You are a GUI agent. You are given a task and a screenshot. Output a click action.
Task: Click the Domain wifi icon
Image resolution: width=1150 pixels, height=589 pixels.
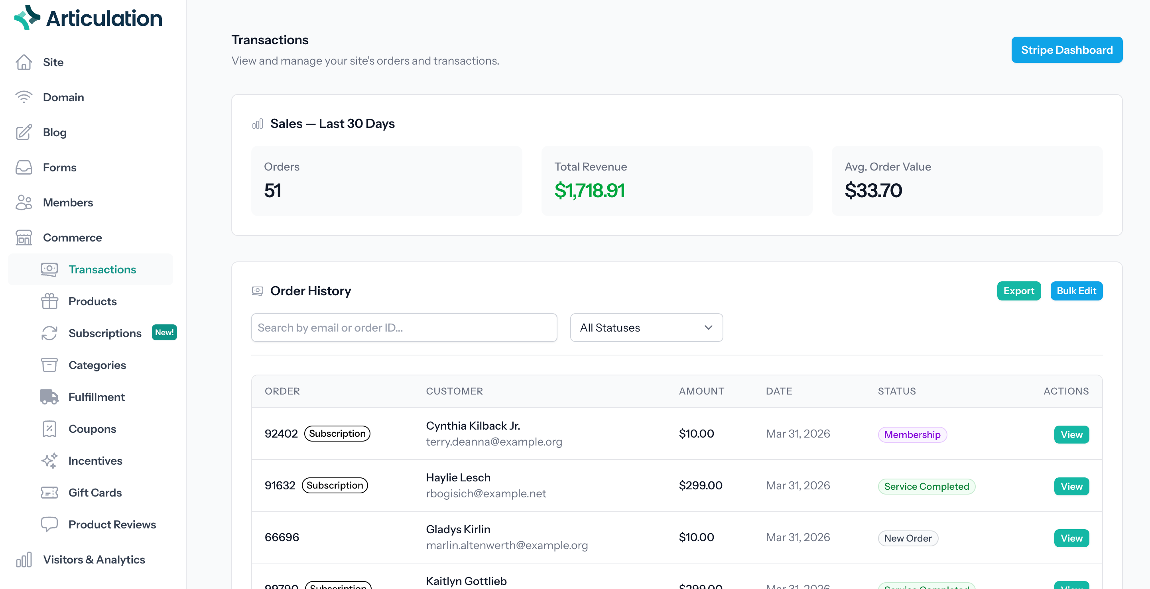coord(24,97)
